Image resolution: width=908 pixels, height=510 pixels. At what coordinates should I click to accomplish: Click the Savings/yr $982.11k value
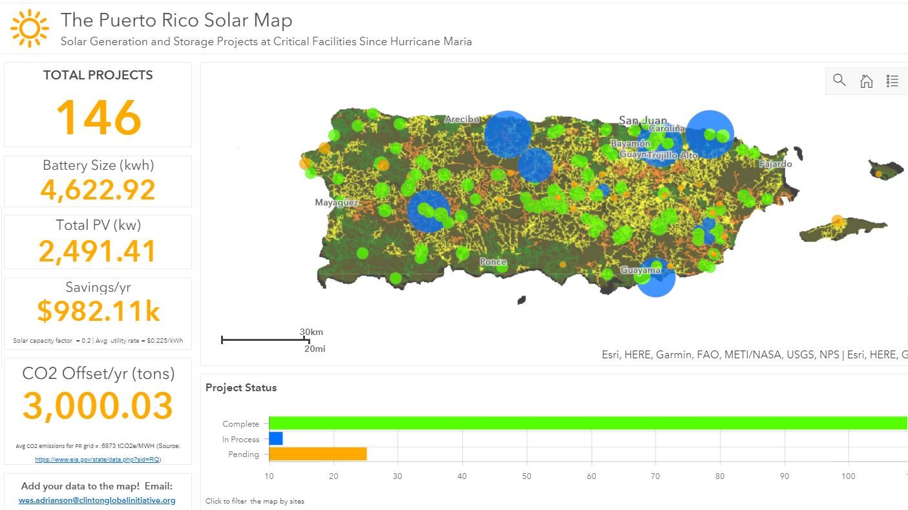[98, 311]
